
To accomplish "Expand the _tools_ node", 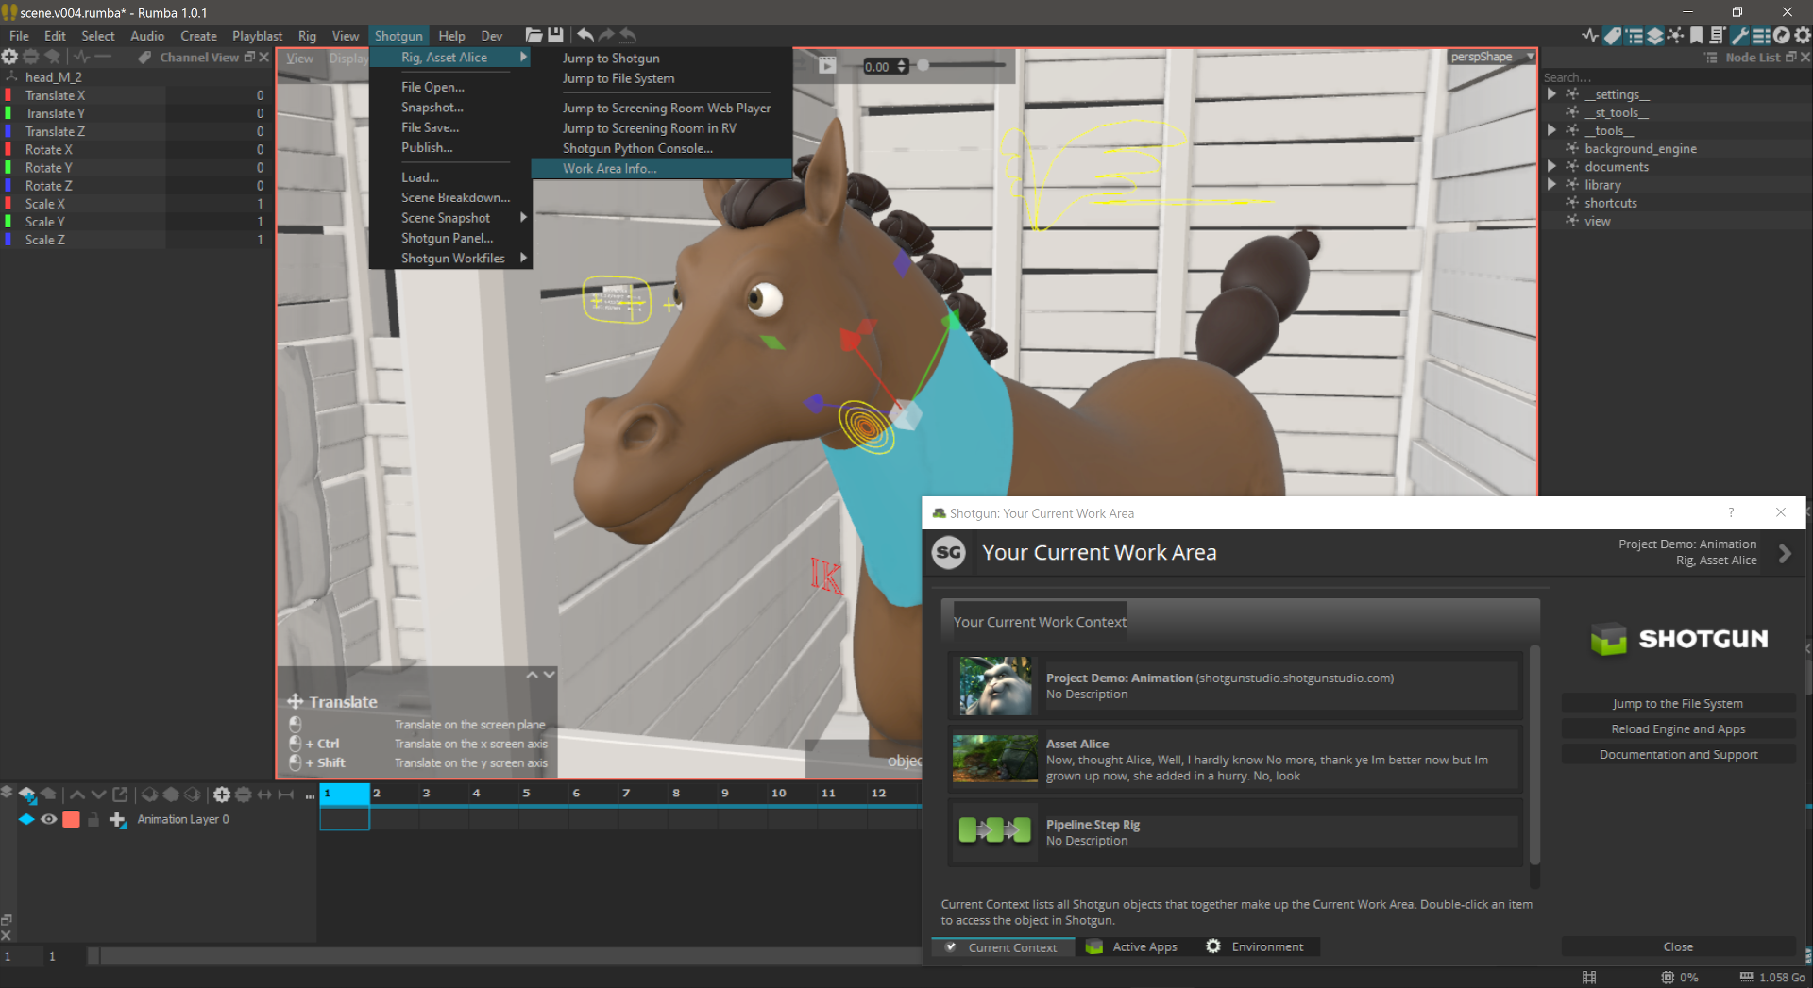I will [x=1551, y=130].
